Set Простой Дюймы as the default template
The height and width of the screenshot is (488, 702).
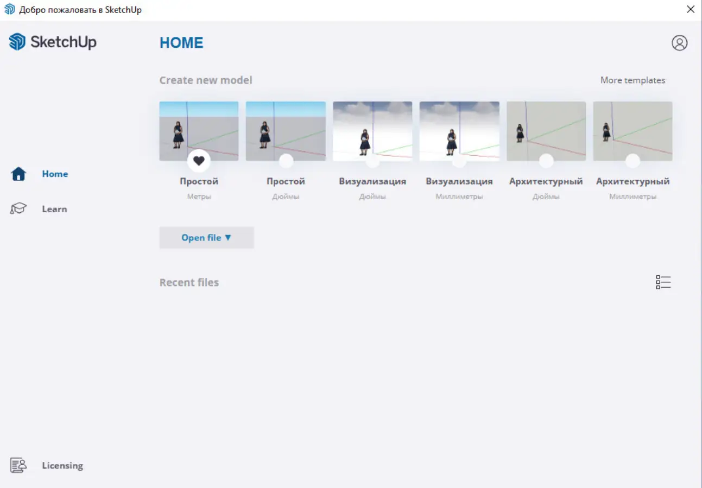point(286,161)
